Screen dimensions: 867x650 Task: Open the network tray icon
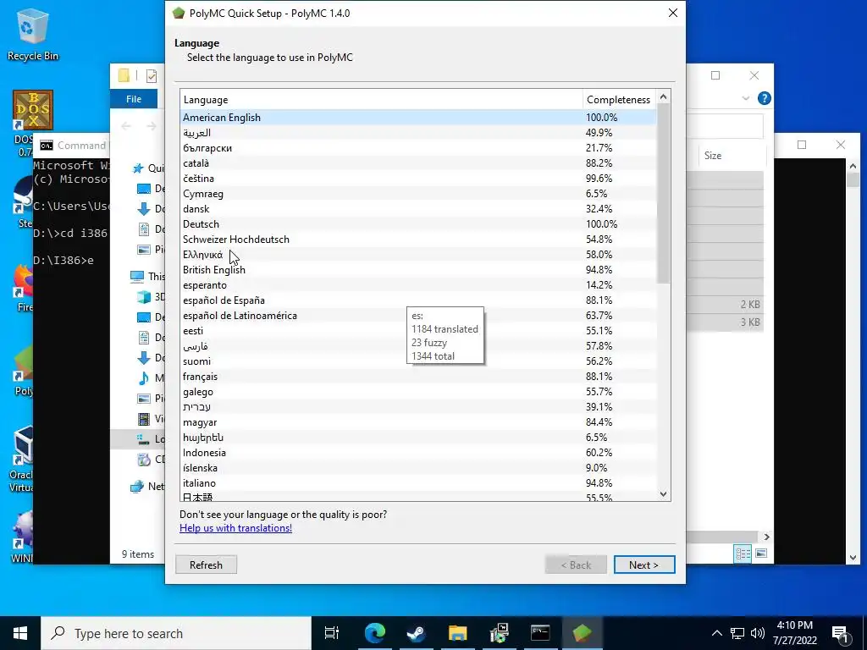tap(737, 633)
